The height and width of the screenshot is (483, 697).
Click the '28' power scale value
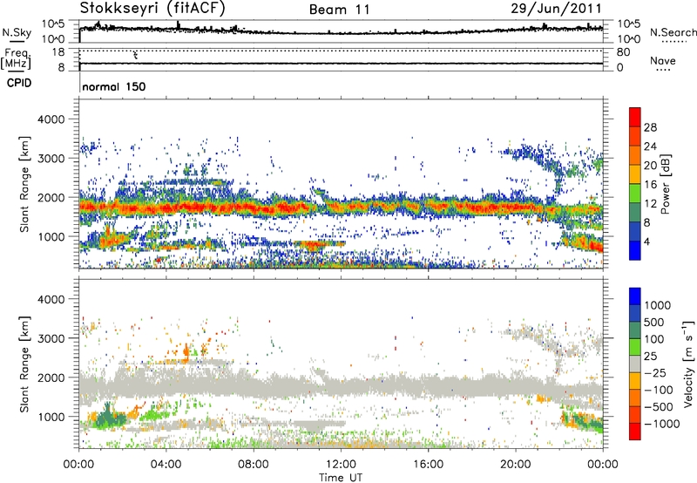(650, 127)
